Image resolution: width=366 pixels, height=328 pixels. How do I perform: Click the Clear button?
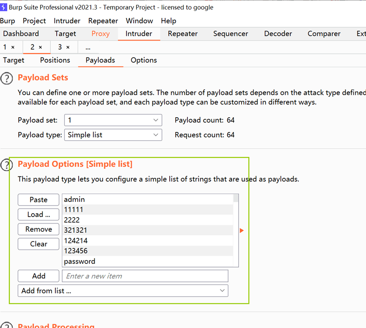pyautogui.click(x=39, y=244)
